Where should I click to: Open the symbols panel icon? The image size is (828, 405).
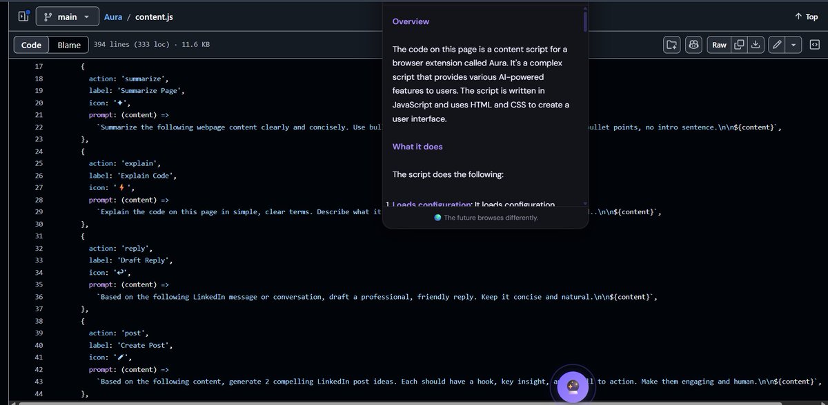pos(814,45)
